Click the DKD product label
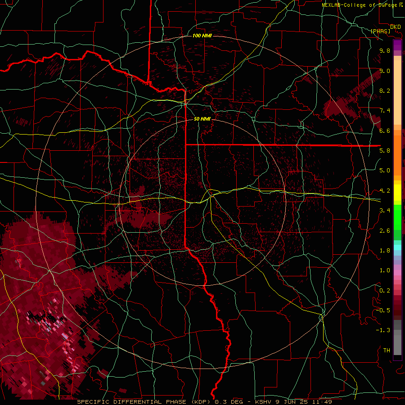 [x=396, y=27]
